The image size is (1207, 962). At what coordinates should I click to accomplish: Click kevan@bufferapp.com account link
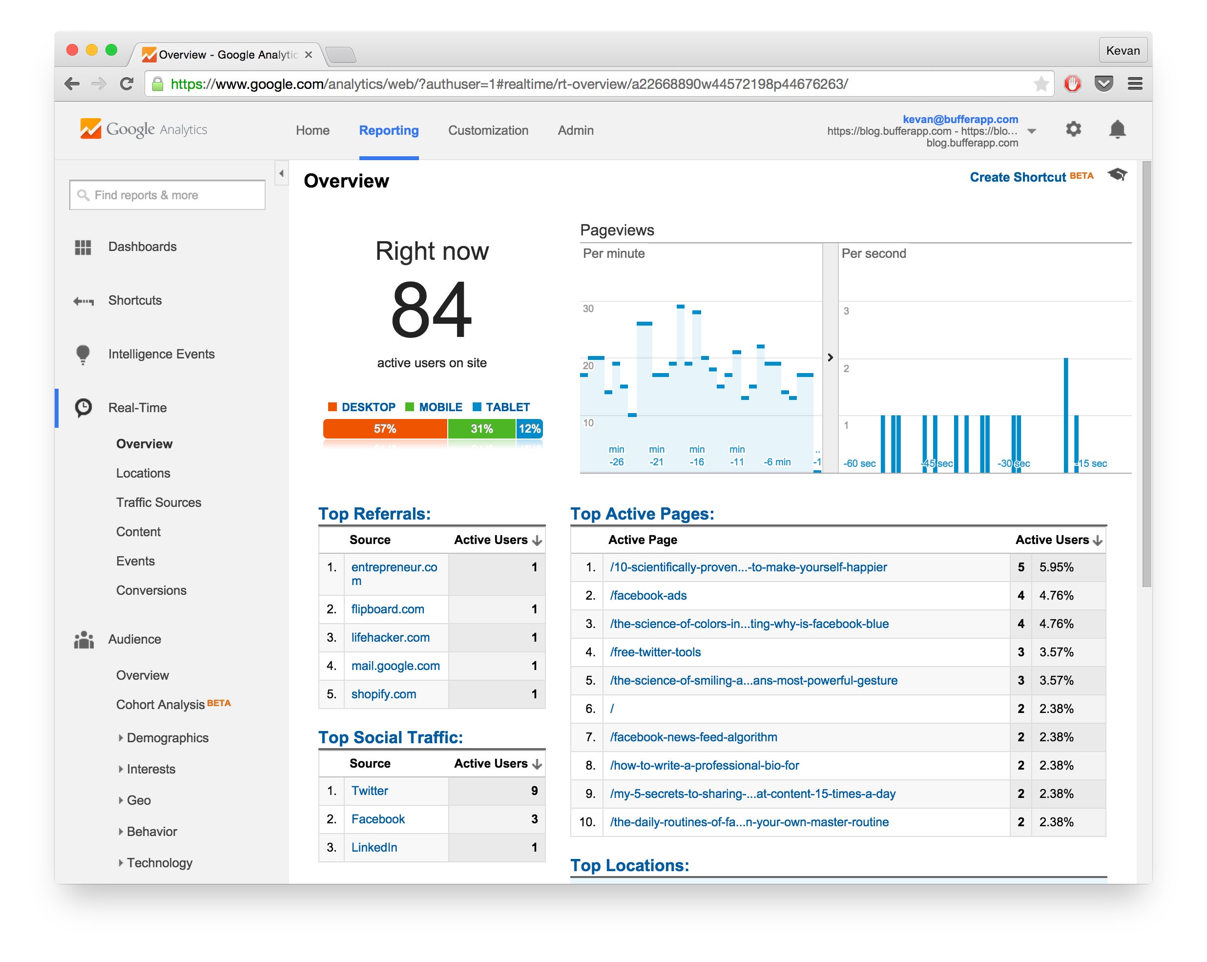pyautogui.click(x=960, y=119)
